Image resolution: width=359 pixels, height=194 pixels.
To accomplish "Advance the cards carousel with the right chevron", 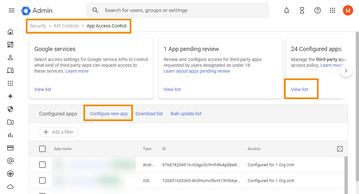I will (x=346, y=70).
